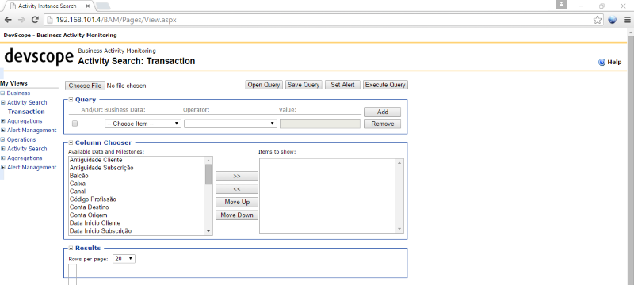
Task: Select the Activity Instance Search tab
Action: (x=48, y=6)
